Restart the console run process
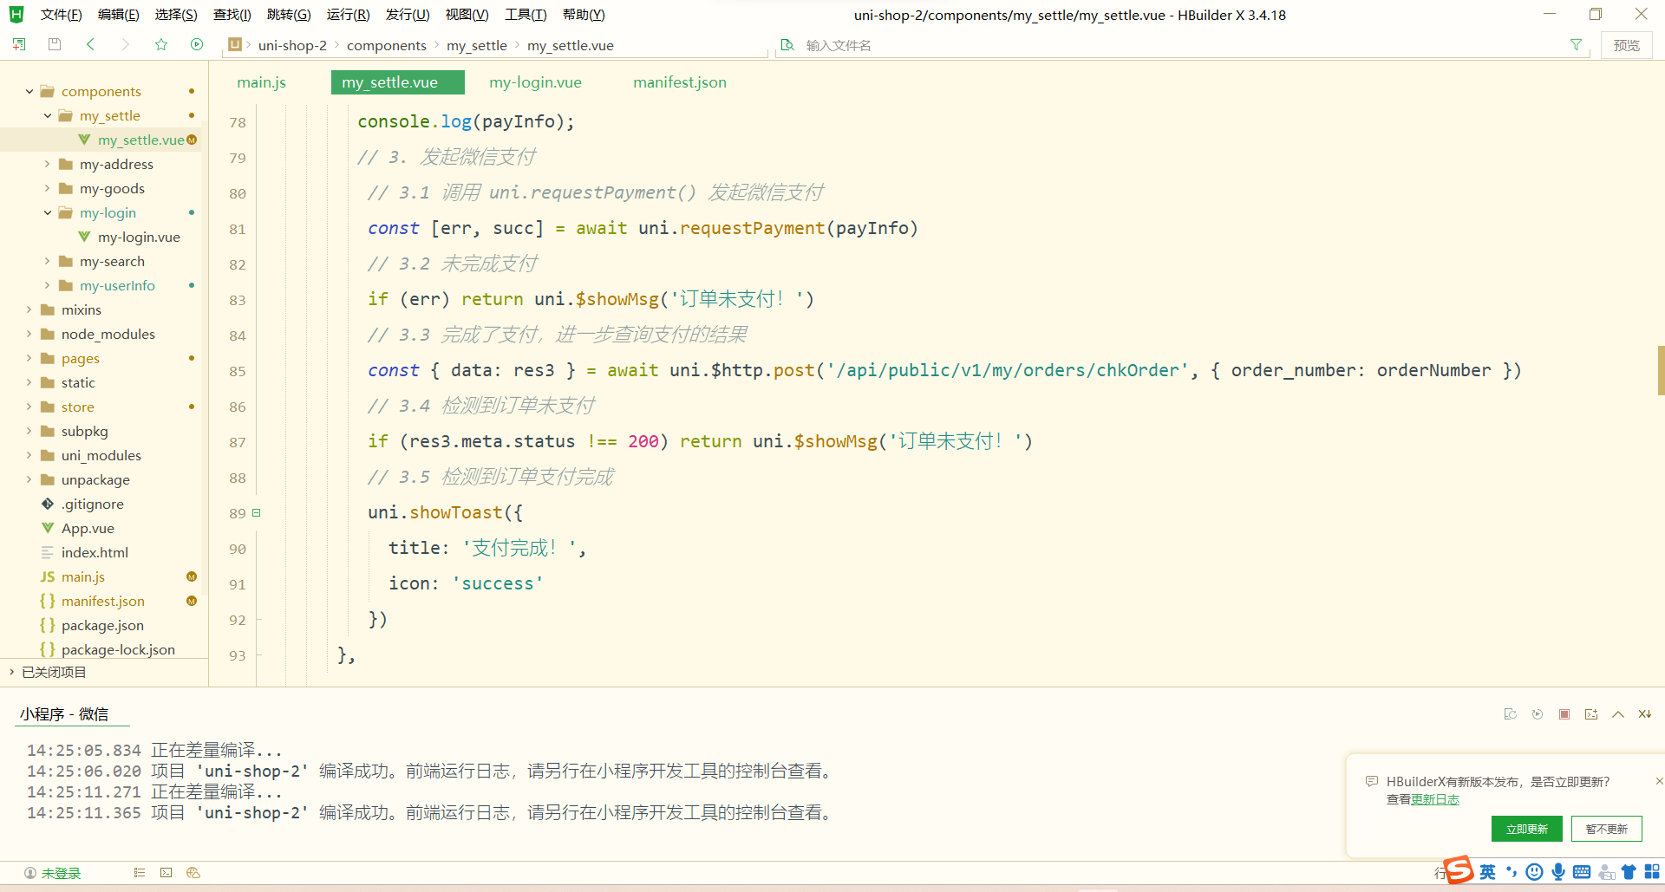 click(1538, 714)
